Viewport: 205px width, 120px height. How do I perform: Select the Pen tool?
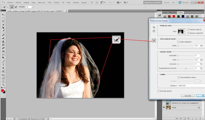(3, 61)
